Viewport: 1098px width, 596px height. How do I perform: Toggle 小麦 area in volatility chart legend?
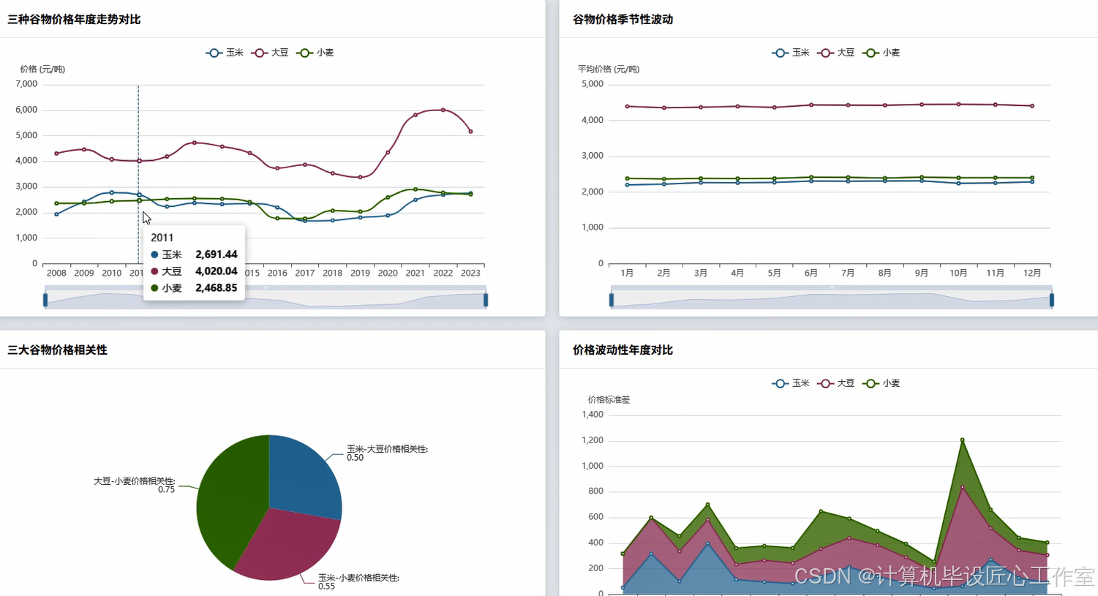coord(881,383)
